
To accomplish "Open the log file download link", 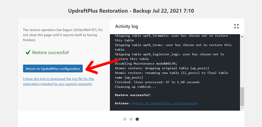I will [58, 81].
